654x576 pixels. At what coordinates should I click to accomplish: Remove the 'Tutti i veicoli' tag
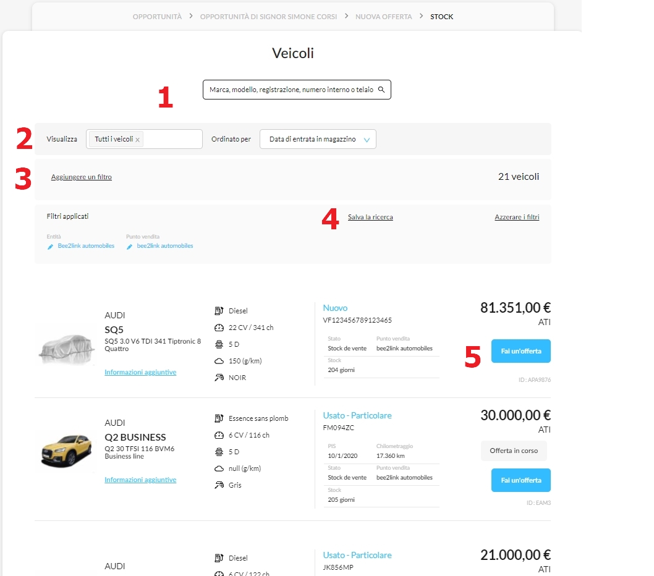(137, 140)
